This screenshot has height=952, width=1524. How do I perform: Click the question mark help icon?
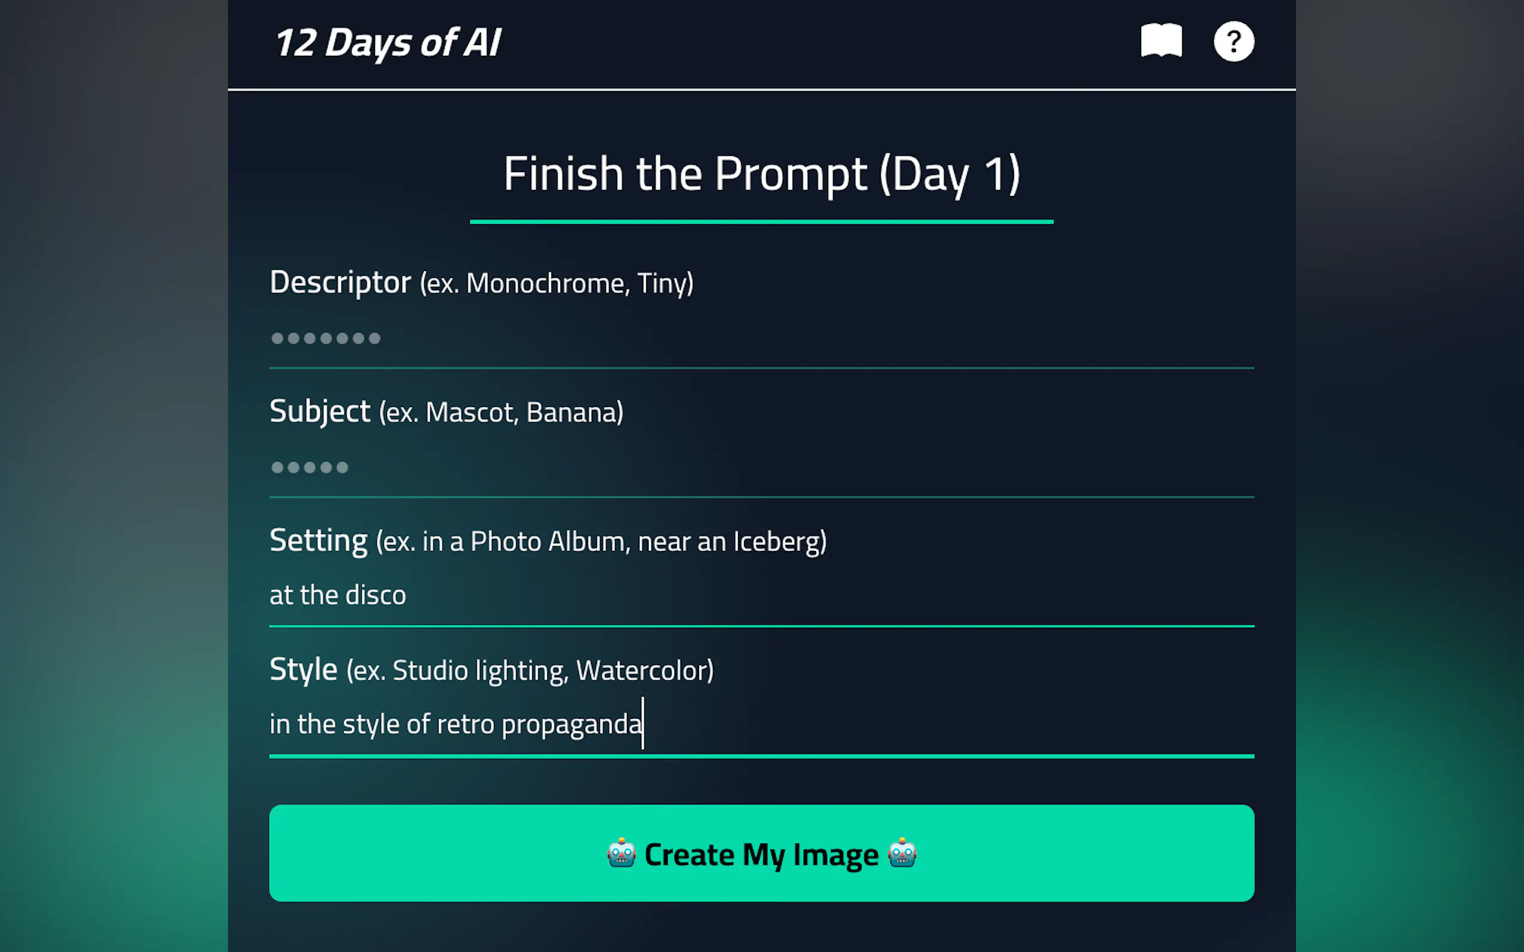coord(1233,41)
